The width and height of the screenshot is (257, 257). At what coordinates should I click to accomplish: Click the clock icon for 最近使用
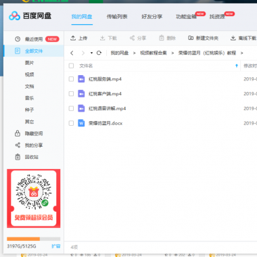tap(18, 39)
